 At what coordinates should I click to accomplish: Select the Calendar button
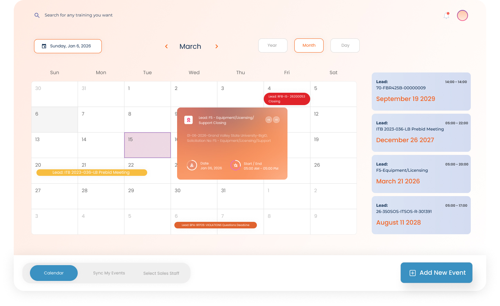pos(54,273)
